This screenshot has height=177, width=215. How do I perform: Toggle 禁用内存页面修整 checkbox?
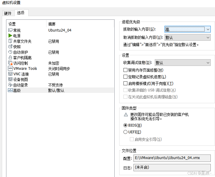(125, 70)
